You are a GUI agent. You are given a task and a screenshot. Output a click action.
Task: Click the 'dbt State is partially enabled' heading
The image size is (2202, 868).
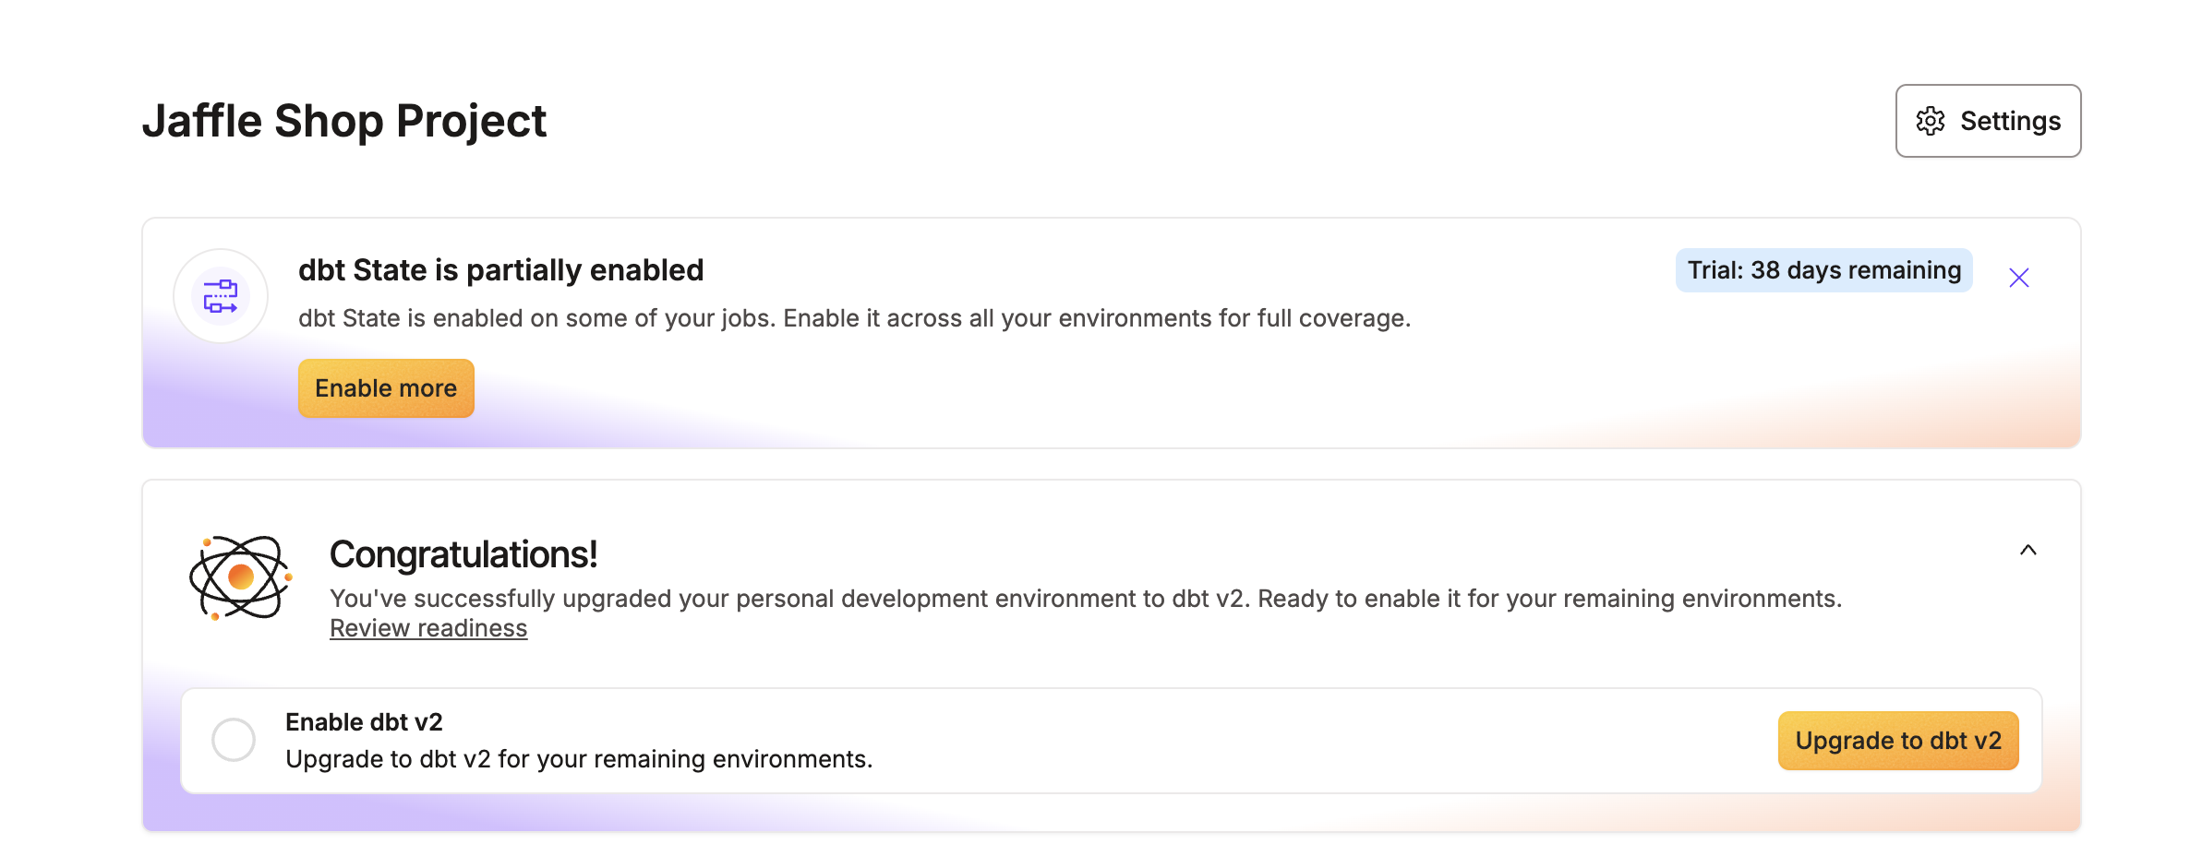(x=500, y=270)
